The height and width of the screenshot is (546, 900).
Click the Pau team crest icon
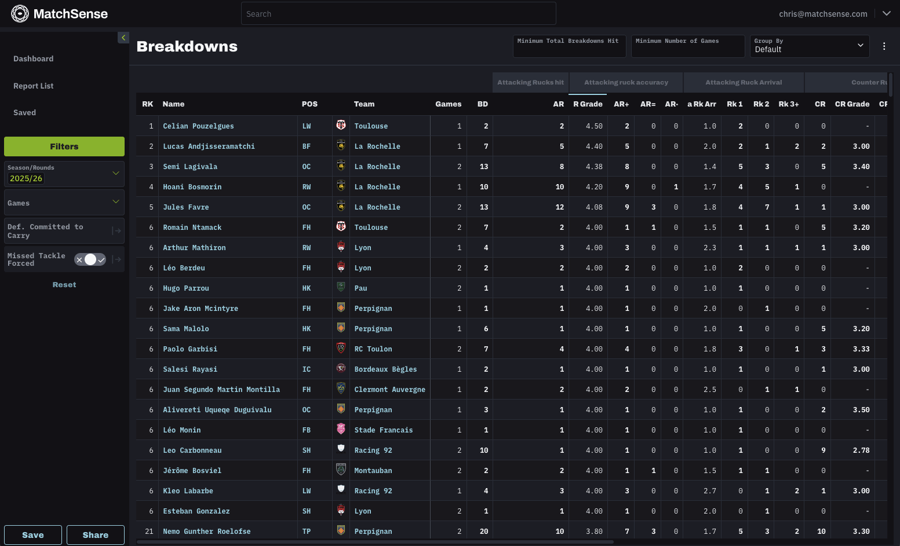pos(341,287)
